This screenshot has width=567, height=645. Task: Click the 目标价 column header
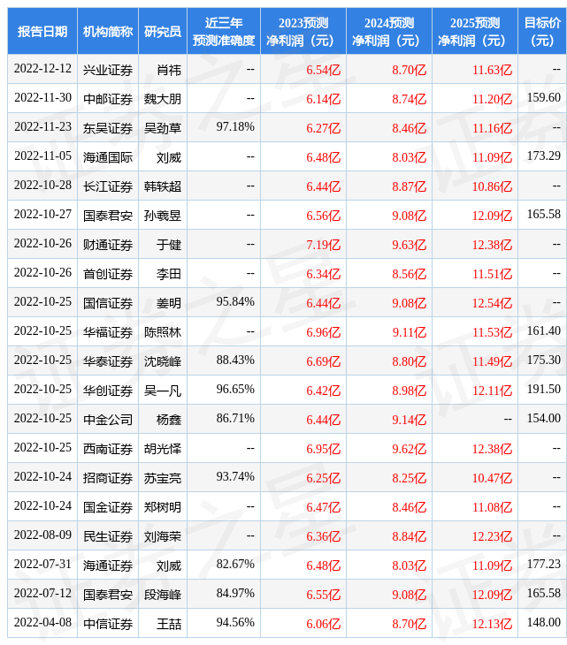[542, 32]
